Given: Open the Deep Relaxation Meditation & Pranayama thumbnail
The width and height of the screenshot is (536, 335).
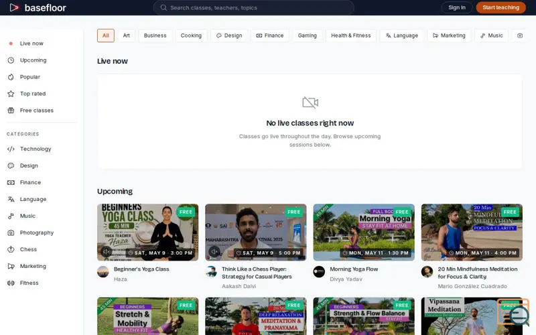Looking at the screenshot, I should (x=256, y=316).
